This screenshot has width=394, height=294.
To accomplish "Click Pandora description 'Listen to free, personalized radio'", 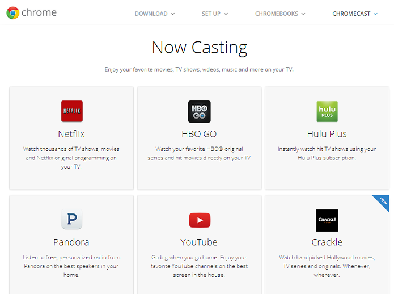I will coord(71,266).
